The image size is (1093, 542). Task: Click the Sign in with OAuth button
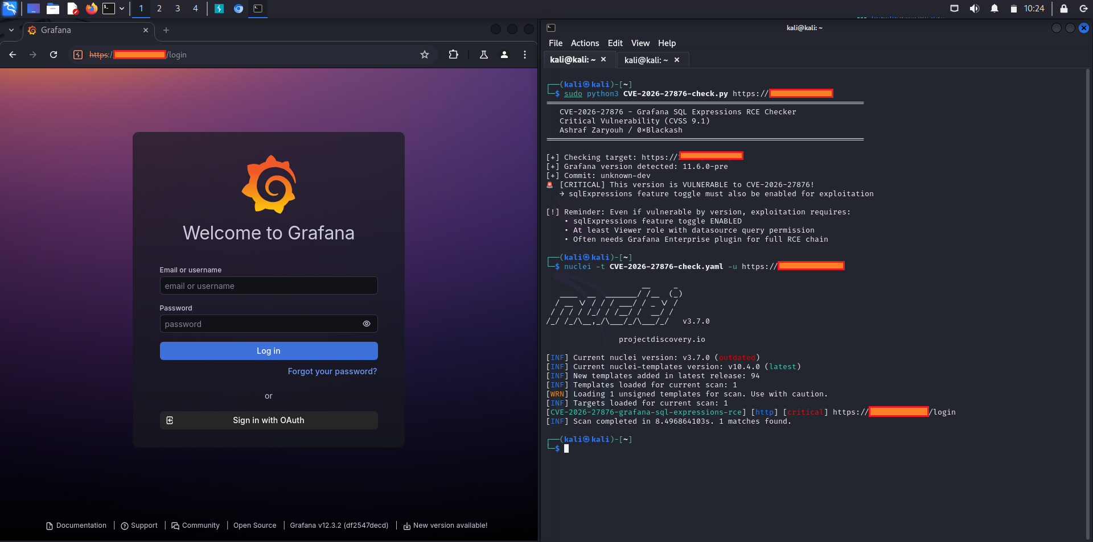click(x=268, y=420)
